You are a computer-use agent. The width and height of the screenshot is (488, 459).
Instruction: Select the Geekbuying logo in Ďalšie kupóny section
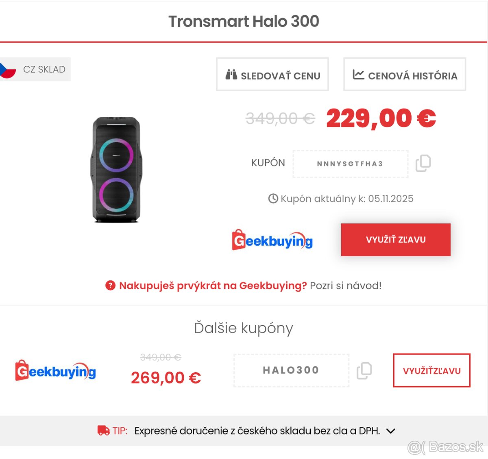click(55, 371)
